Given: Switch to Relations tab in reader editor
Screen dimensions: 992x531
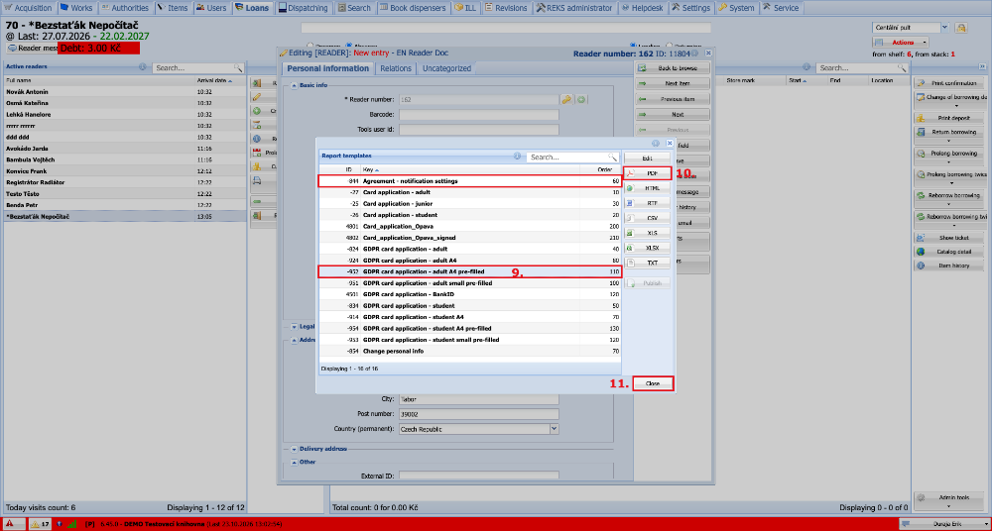Looking at the screenshot, I should pyautogui.click(x=396, y=69).
